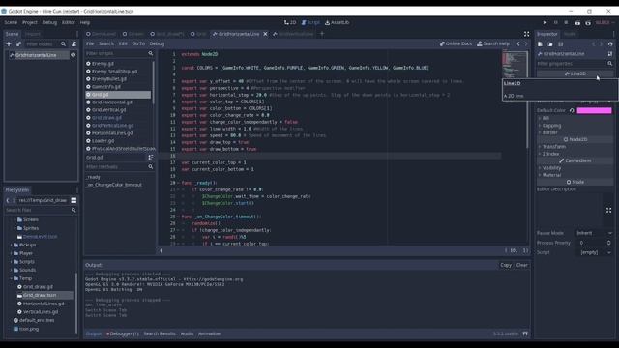619x348 pixels.
Task: Select HorizontalLines.gd in FileSystem tree
Action: tap(44, 304)
